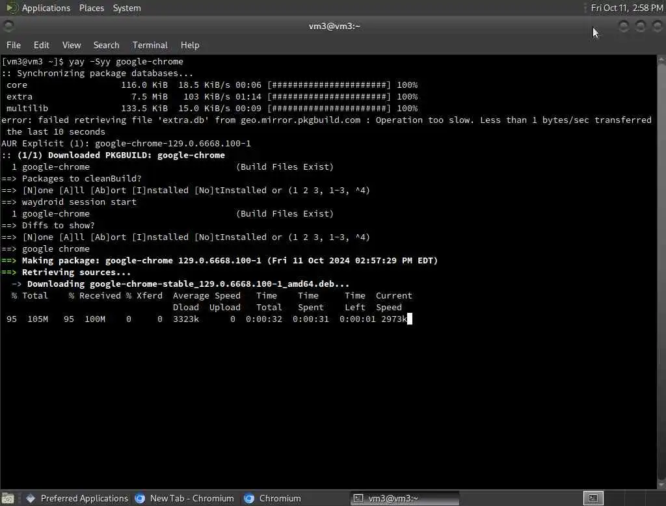
Task: Select the vm3@vm3:~ terminal taskbar button
Action: click(405, 498)
